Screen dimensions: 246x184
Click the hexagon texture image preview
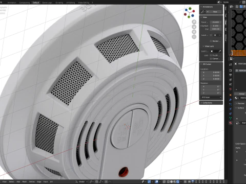(239, 30)
